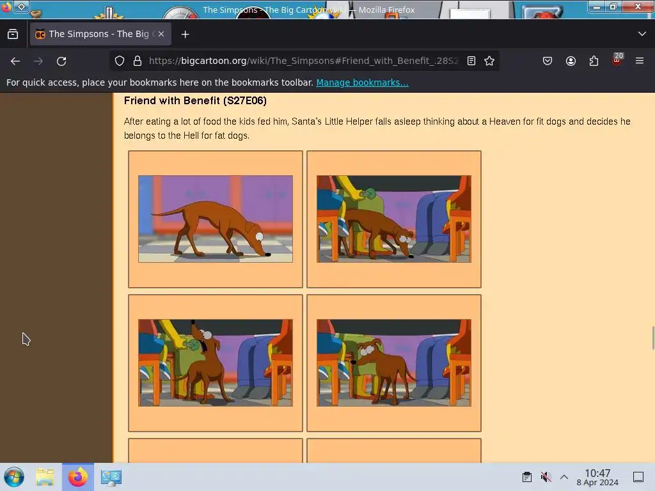Open the clipboard tray icon
Image resolution: width=655 pixels, height=491 pixels.
click(x=527, y=477)
